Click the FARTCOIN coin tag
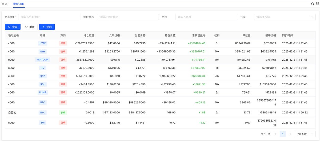Screen dimensions: 320x141 tap(43, 60)
